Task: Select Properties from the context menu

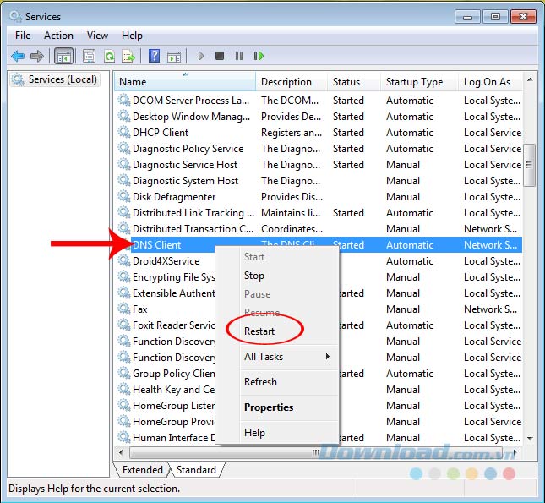Action: 269,407
